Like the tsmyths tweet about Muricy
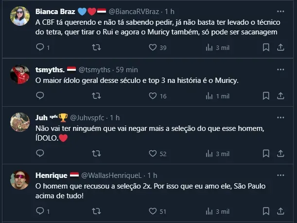Image resolution: width=297 pixels, height=223 pixels. tap(153, 96)
